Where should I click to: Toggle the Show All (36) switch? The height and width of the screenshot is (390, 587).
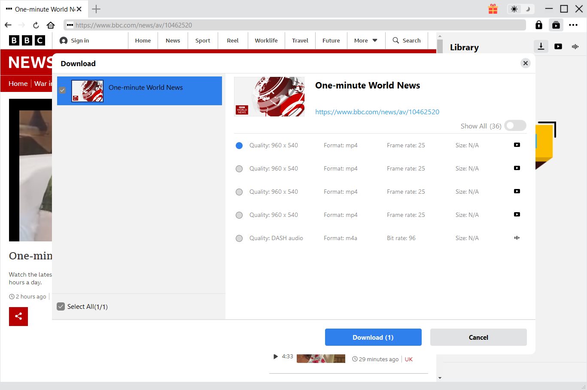(x=515, y=126)
